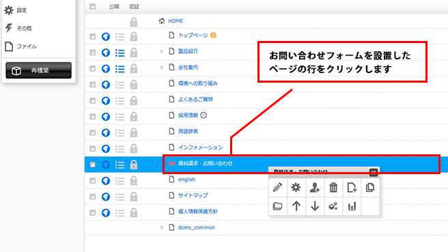The width and height of the screenshot is (448, 252).
Task: Check the 環境への取り組み row checkbox
Action: 93,85
